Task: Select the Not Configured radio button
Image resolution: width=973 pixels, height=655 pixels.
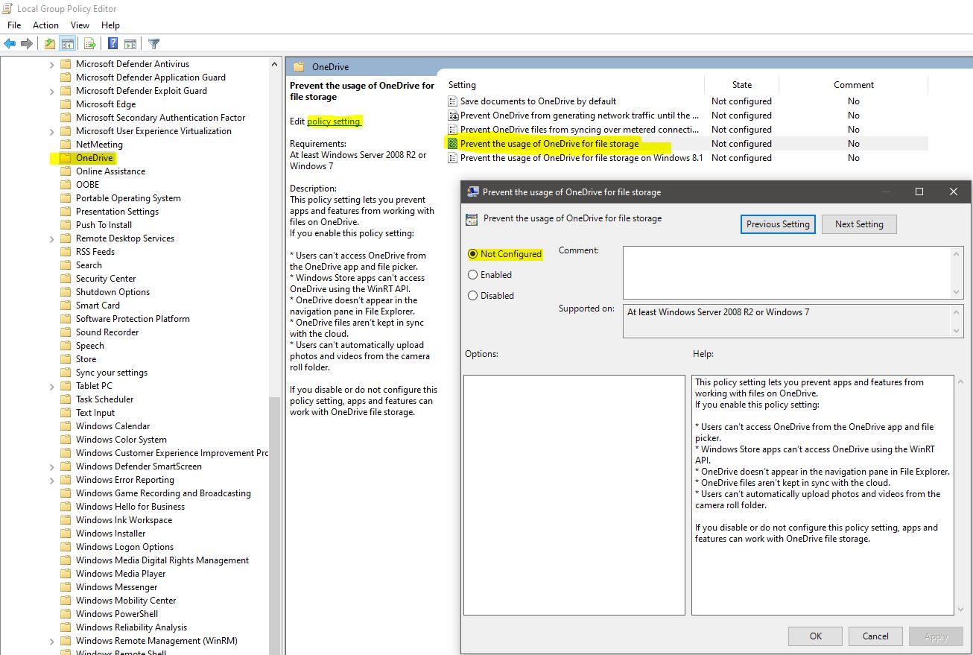Action: (472, 254)
